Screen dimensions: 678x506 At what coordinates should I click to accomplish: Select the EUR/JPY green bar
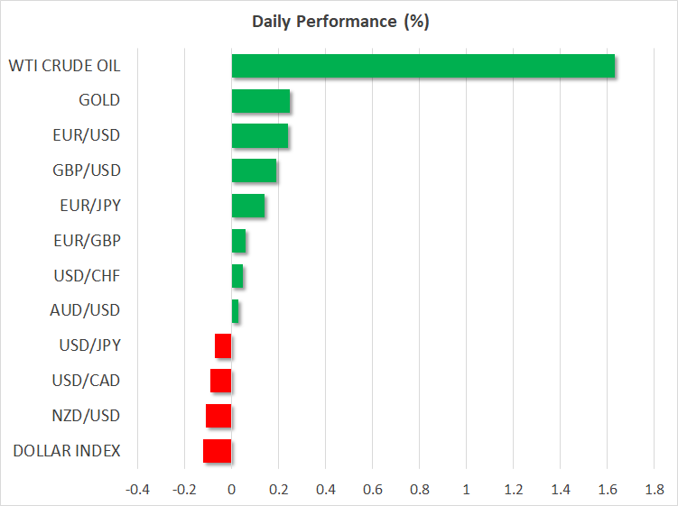point(248,206)
